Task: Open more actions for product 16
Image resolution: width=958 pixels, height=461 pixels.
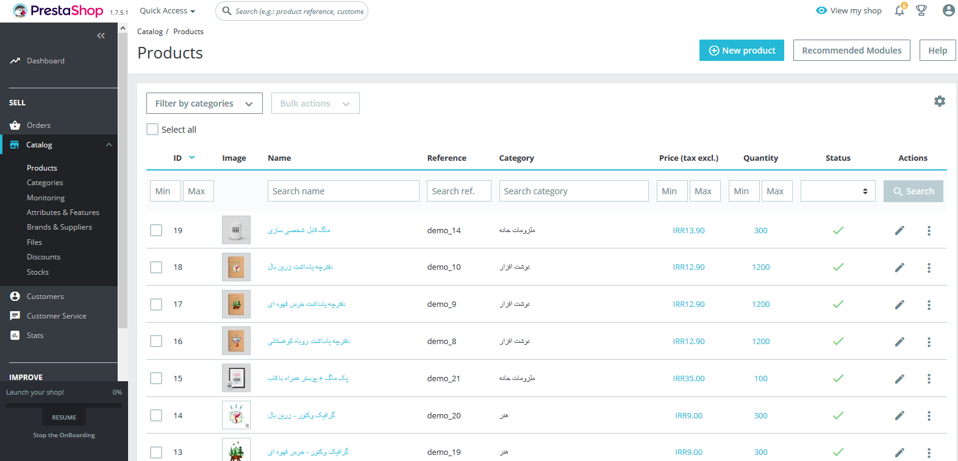Action: click(929, 342)
